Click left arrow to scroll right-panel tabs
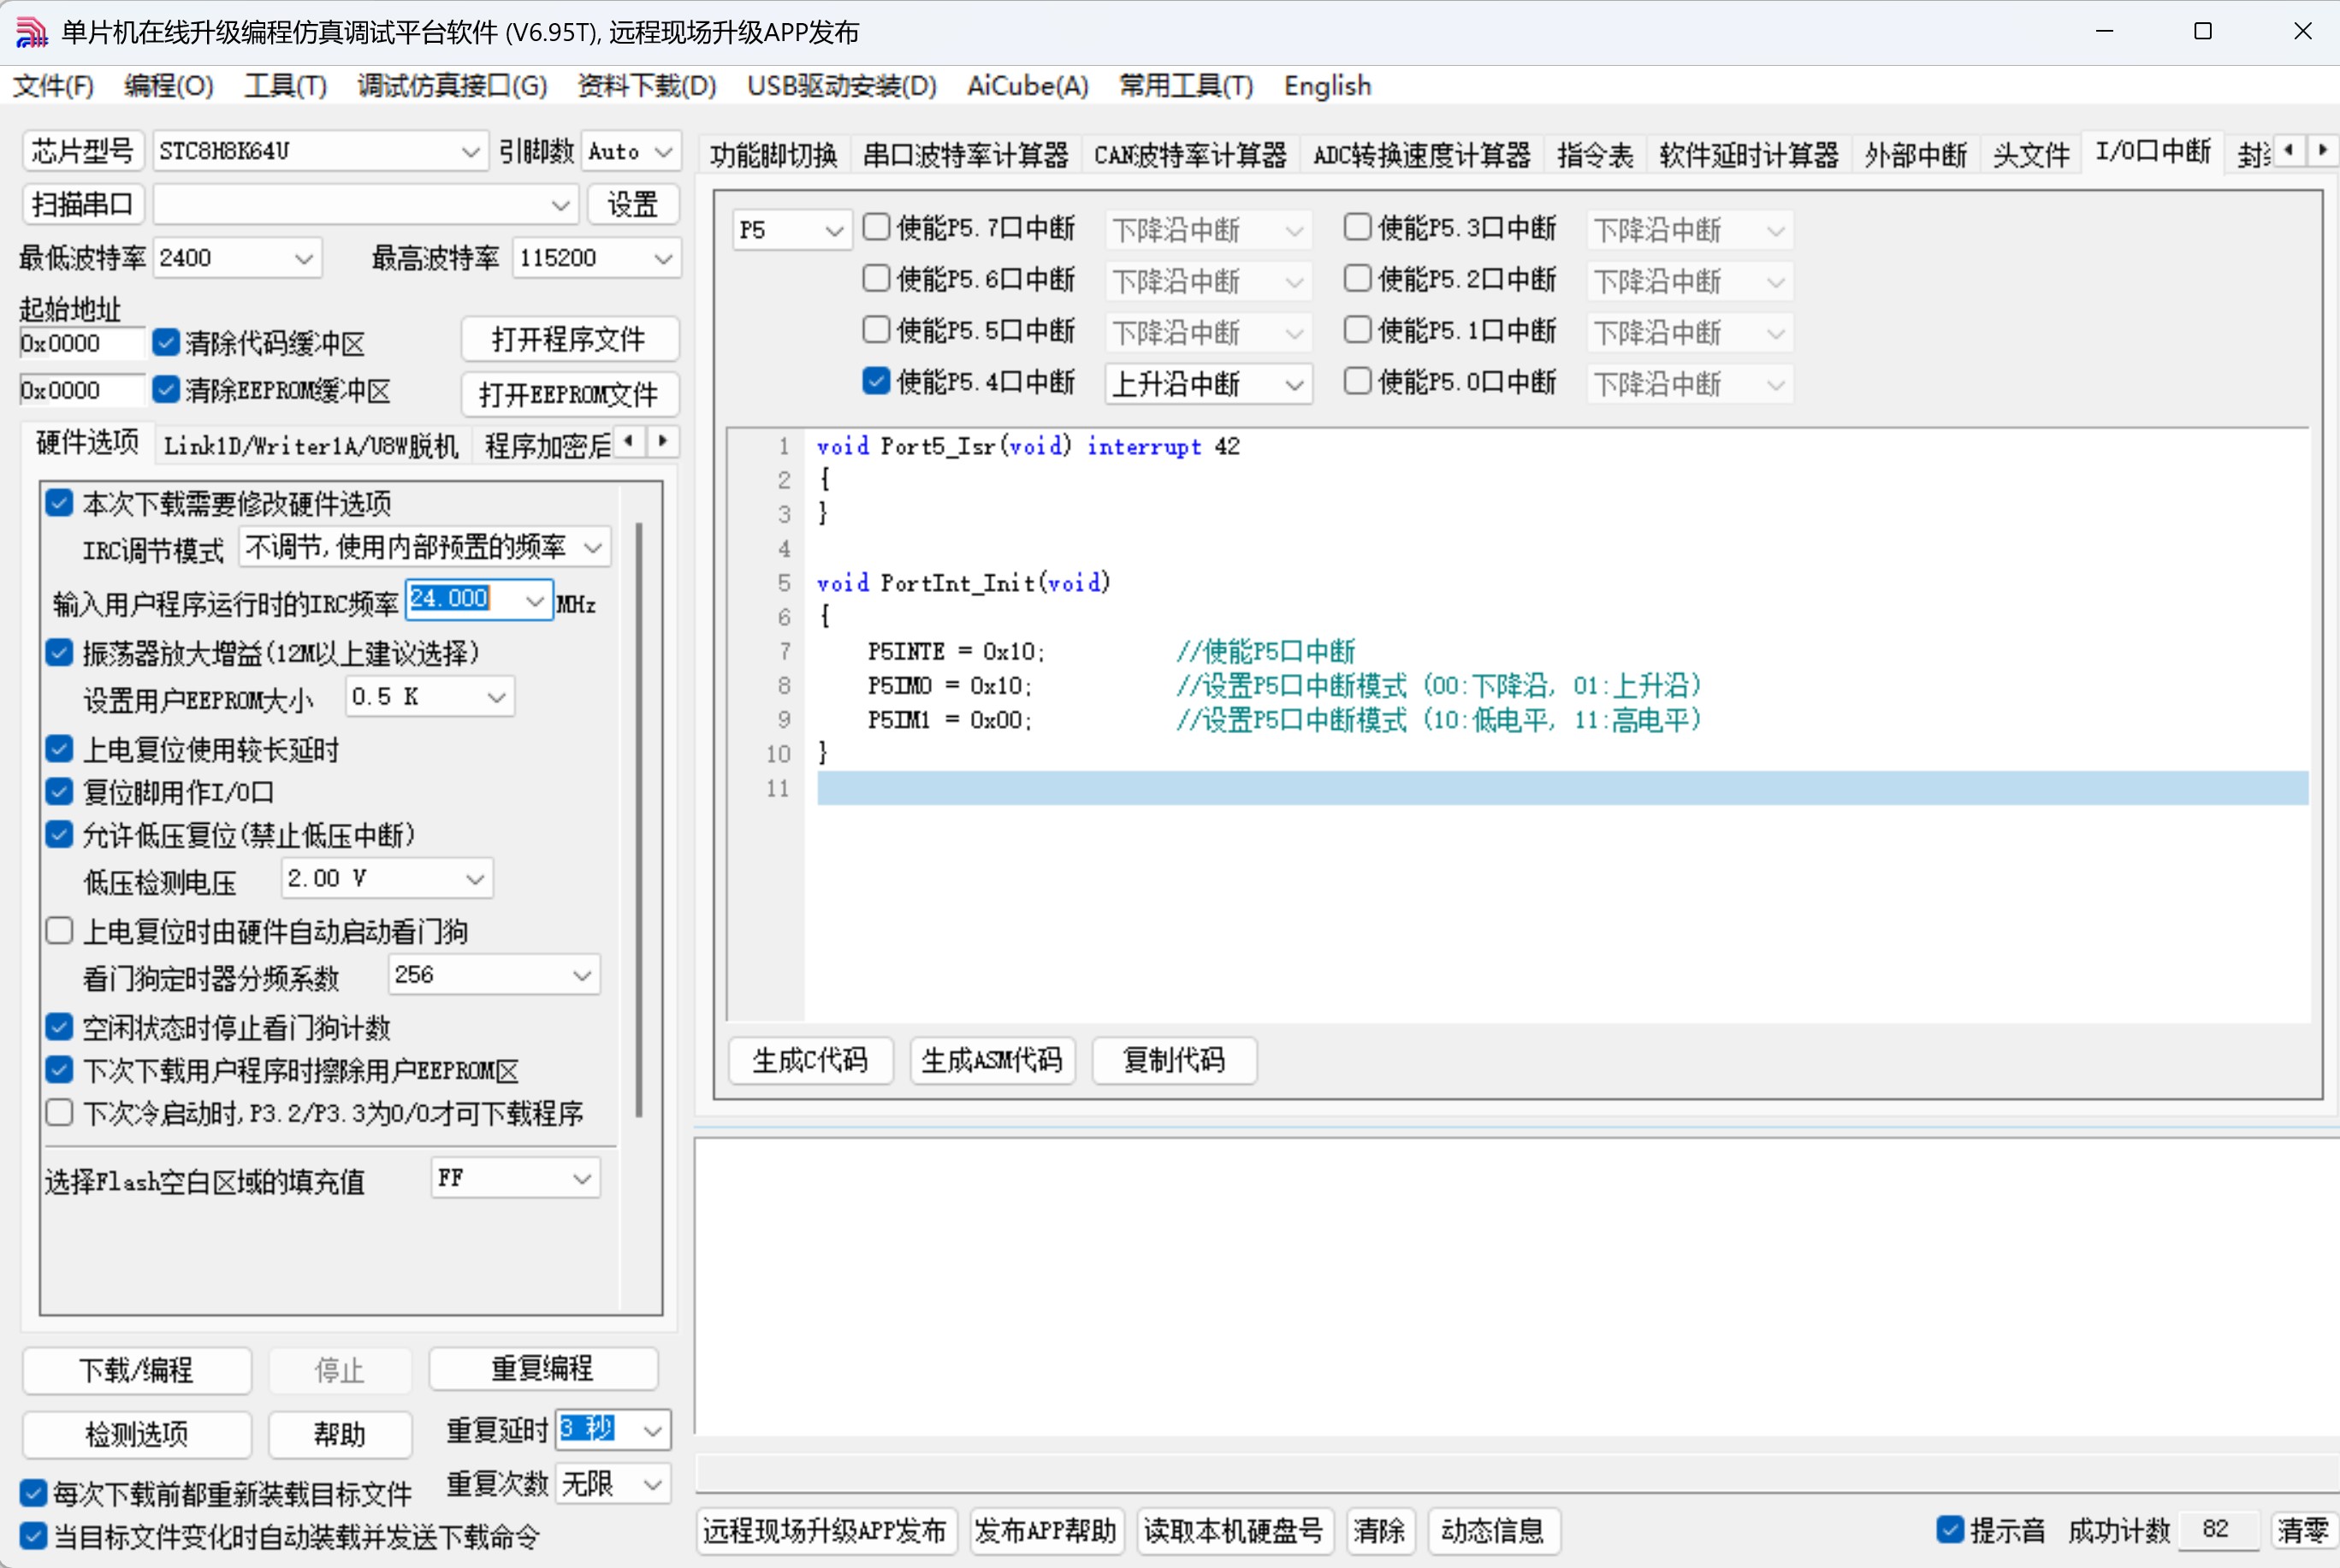 click(2288, 150)
